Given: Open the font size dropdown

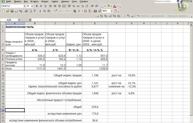Looking at the screenshot, I should pyautogui.click(x=32, y=6).
